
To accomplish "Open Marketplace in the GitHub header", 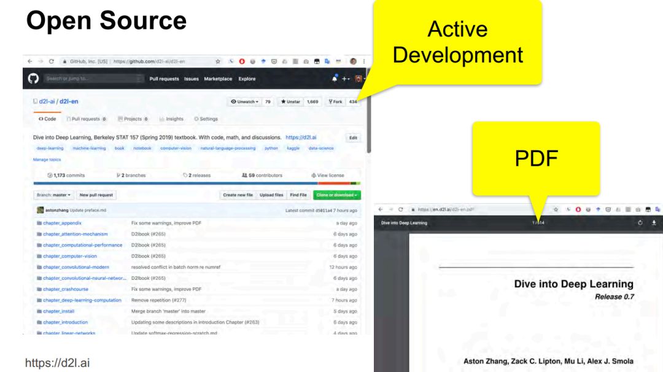I will (218, 79).
